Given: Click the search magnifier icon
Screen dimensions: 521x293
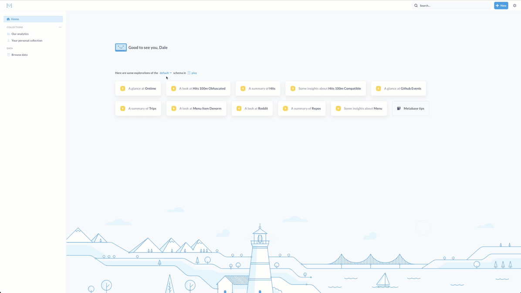Looking at the screenshot, I should [x=416, y=6].
